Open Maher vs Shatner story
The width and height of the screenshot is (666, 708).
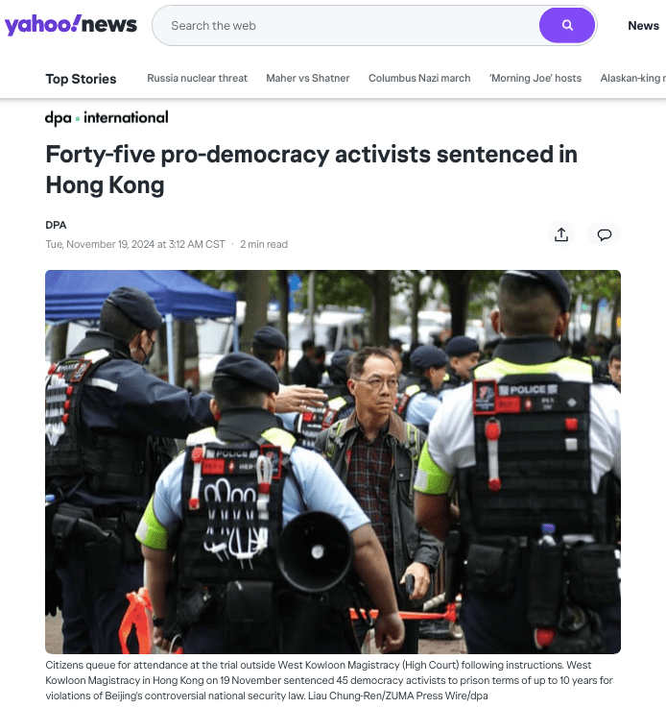tap(307, 78)
